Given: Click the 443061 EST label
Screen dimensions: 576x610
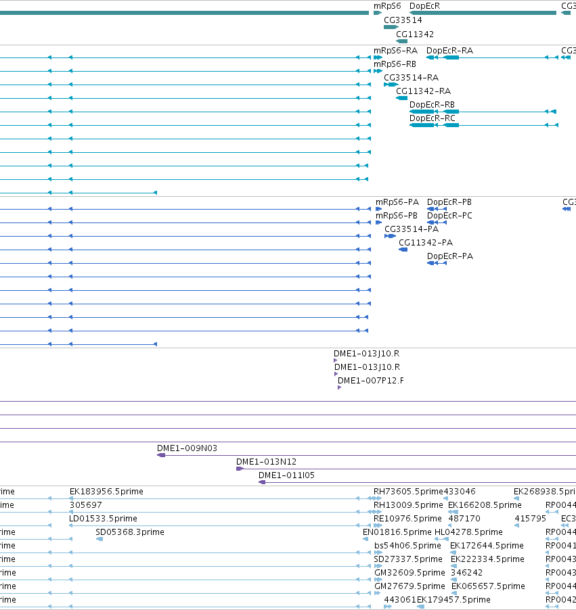Looking at the screenshot, I should [x=400, y=599].
